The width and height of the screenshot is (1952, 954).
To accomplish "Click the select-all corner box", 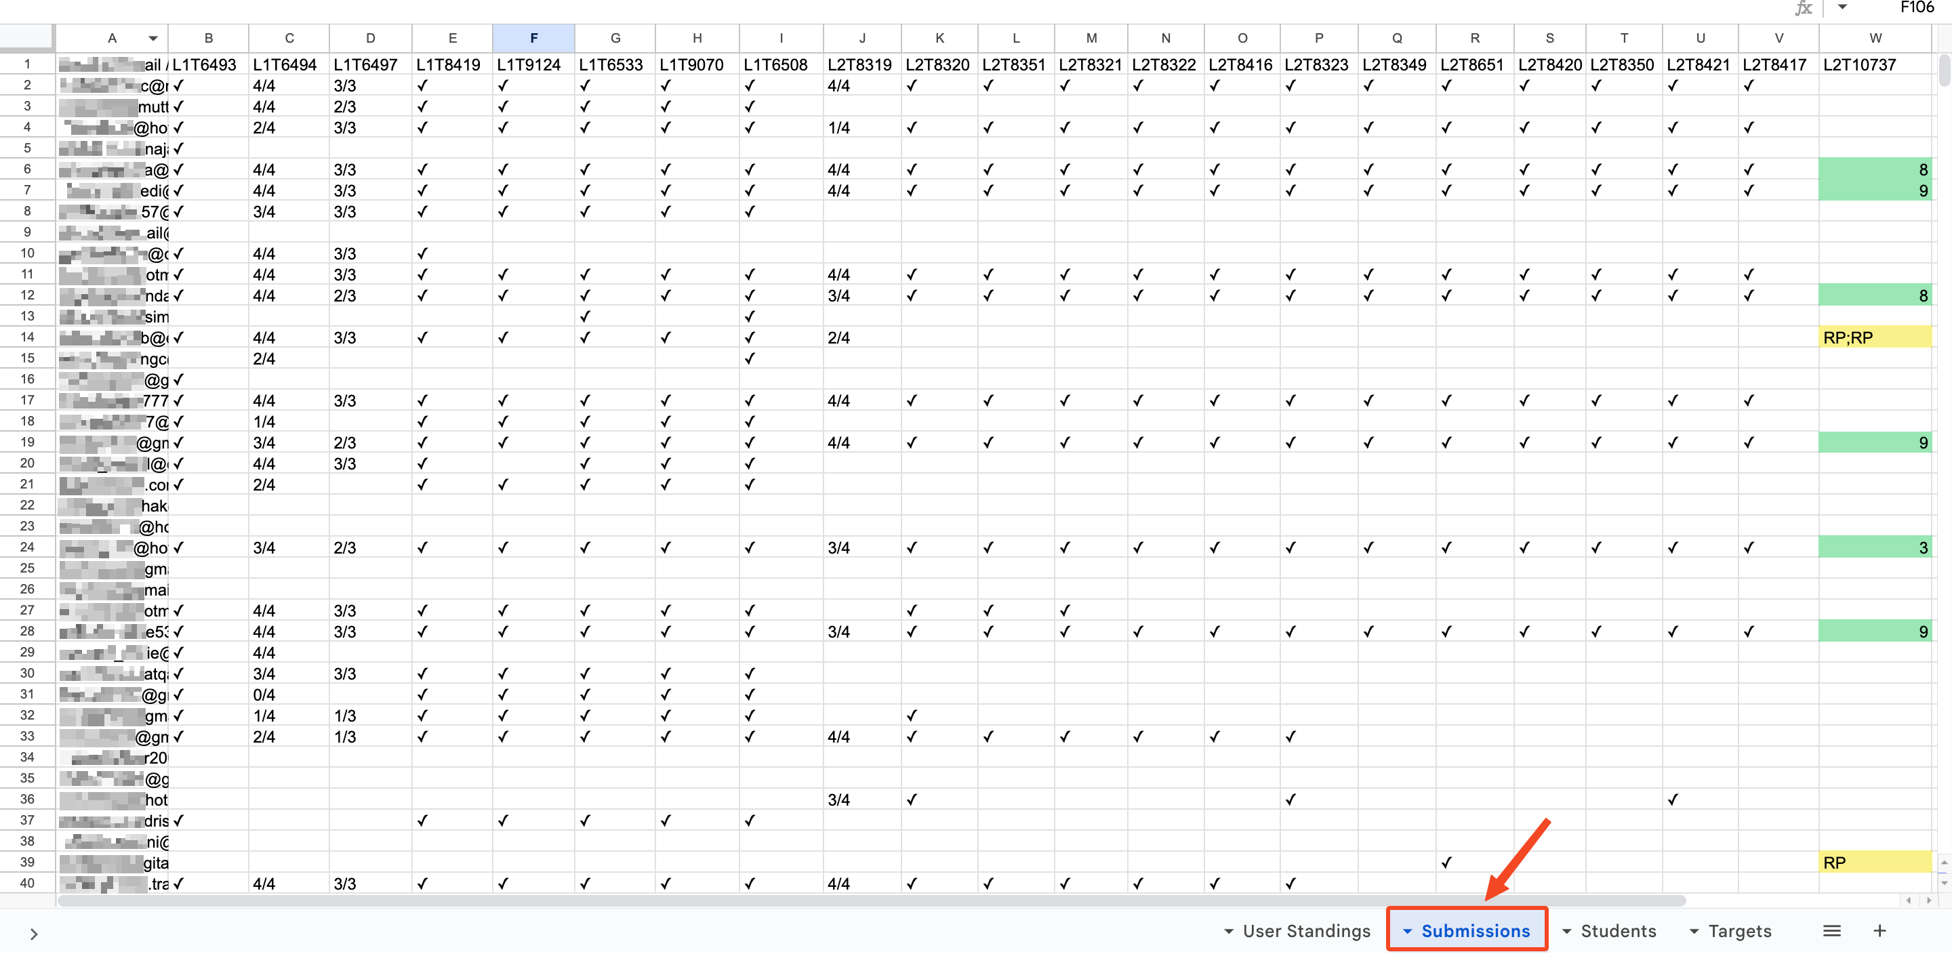I will 27,38.
